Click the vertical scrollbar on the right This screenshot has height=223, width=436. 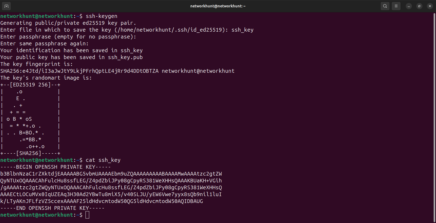point(434,117)
